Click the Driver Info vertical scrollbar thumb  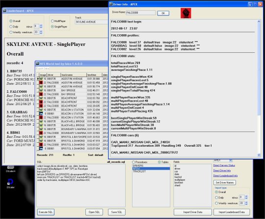click(259, 69)
